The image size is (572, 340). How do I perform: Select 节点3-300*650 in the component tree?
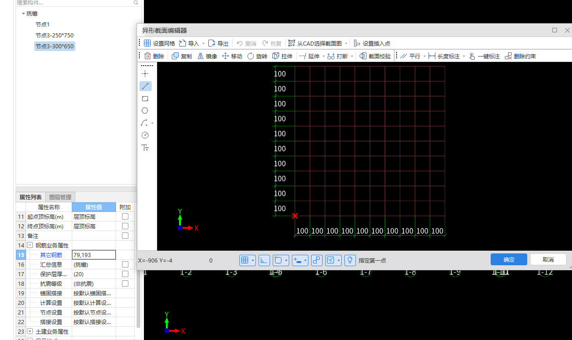pyautogui.click(x=54, y=46)
